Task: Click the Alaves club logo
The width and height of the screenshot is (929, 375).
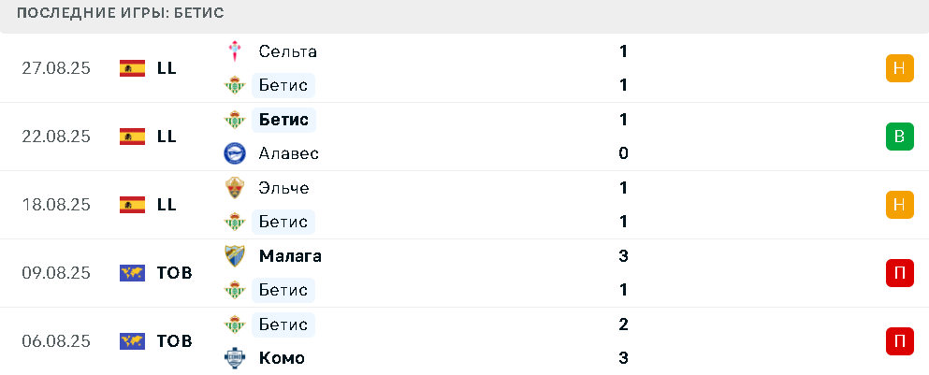Action: click(x=235, y=153)
